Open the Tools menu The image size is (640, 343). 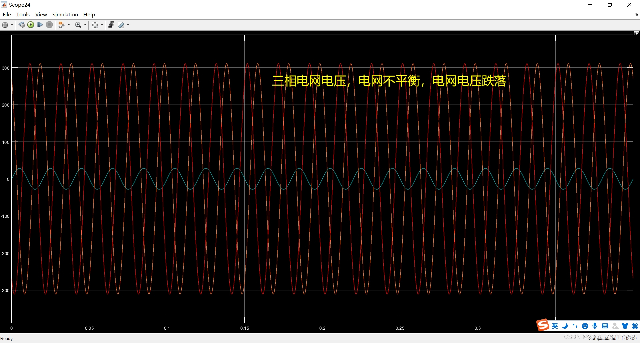(23, 15)
